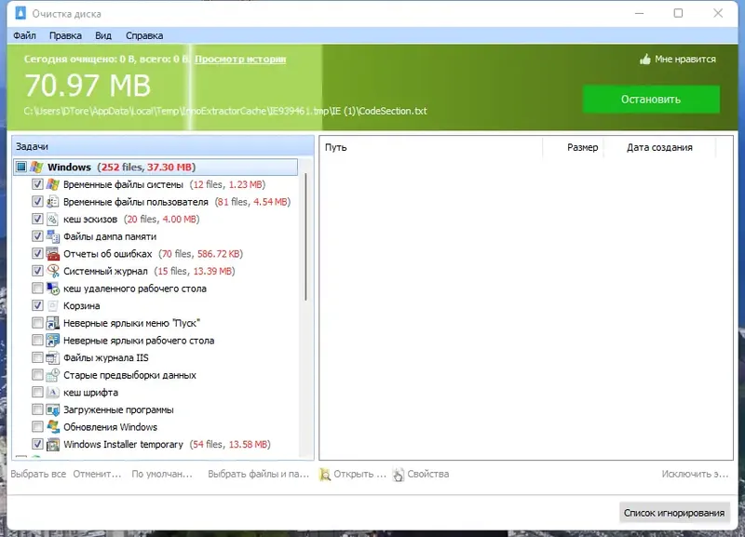The height and width of the screenshot is (537, 745).
Task: Click the Список игнорирования button
Action: click(x=675, y=512)
